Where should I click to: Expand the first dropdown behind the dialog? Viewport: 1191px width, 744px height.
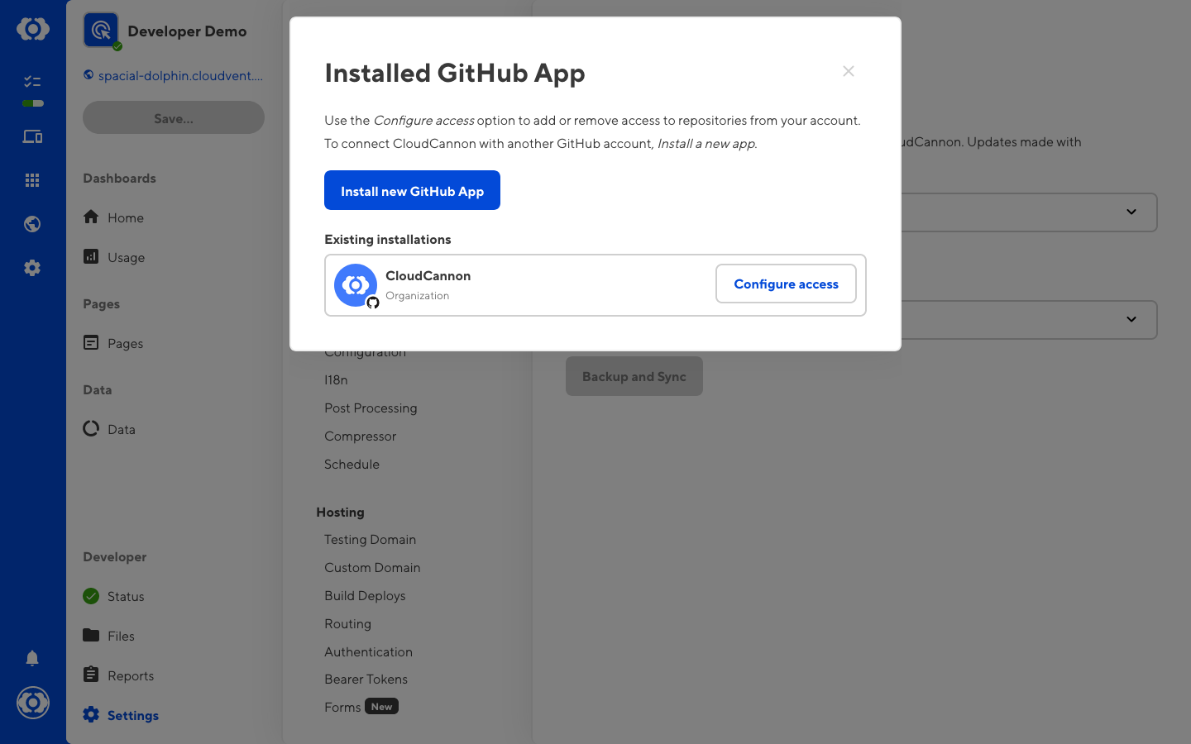tap(1131, 212)
